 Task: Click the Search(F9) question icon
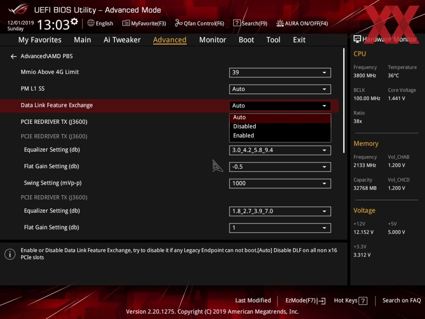pos(237,23)
